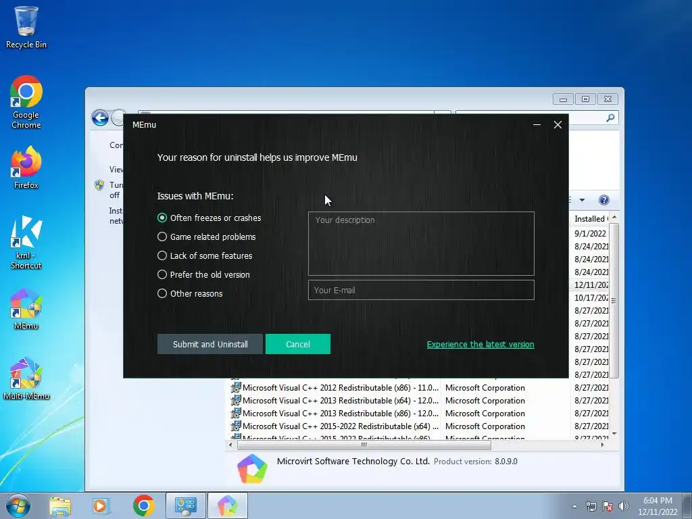Click the Show desktop strip at taskbar end
Screen dimensions: 692x519
coord(687,505)
